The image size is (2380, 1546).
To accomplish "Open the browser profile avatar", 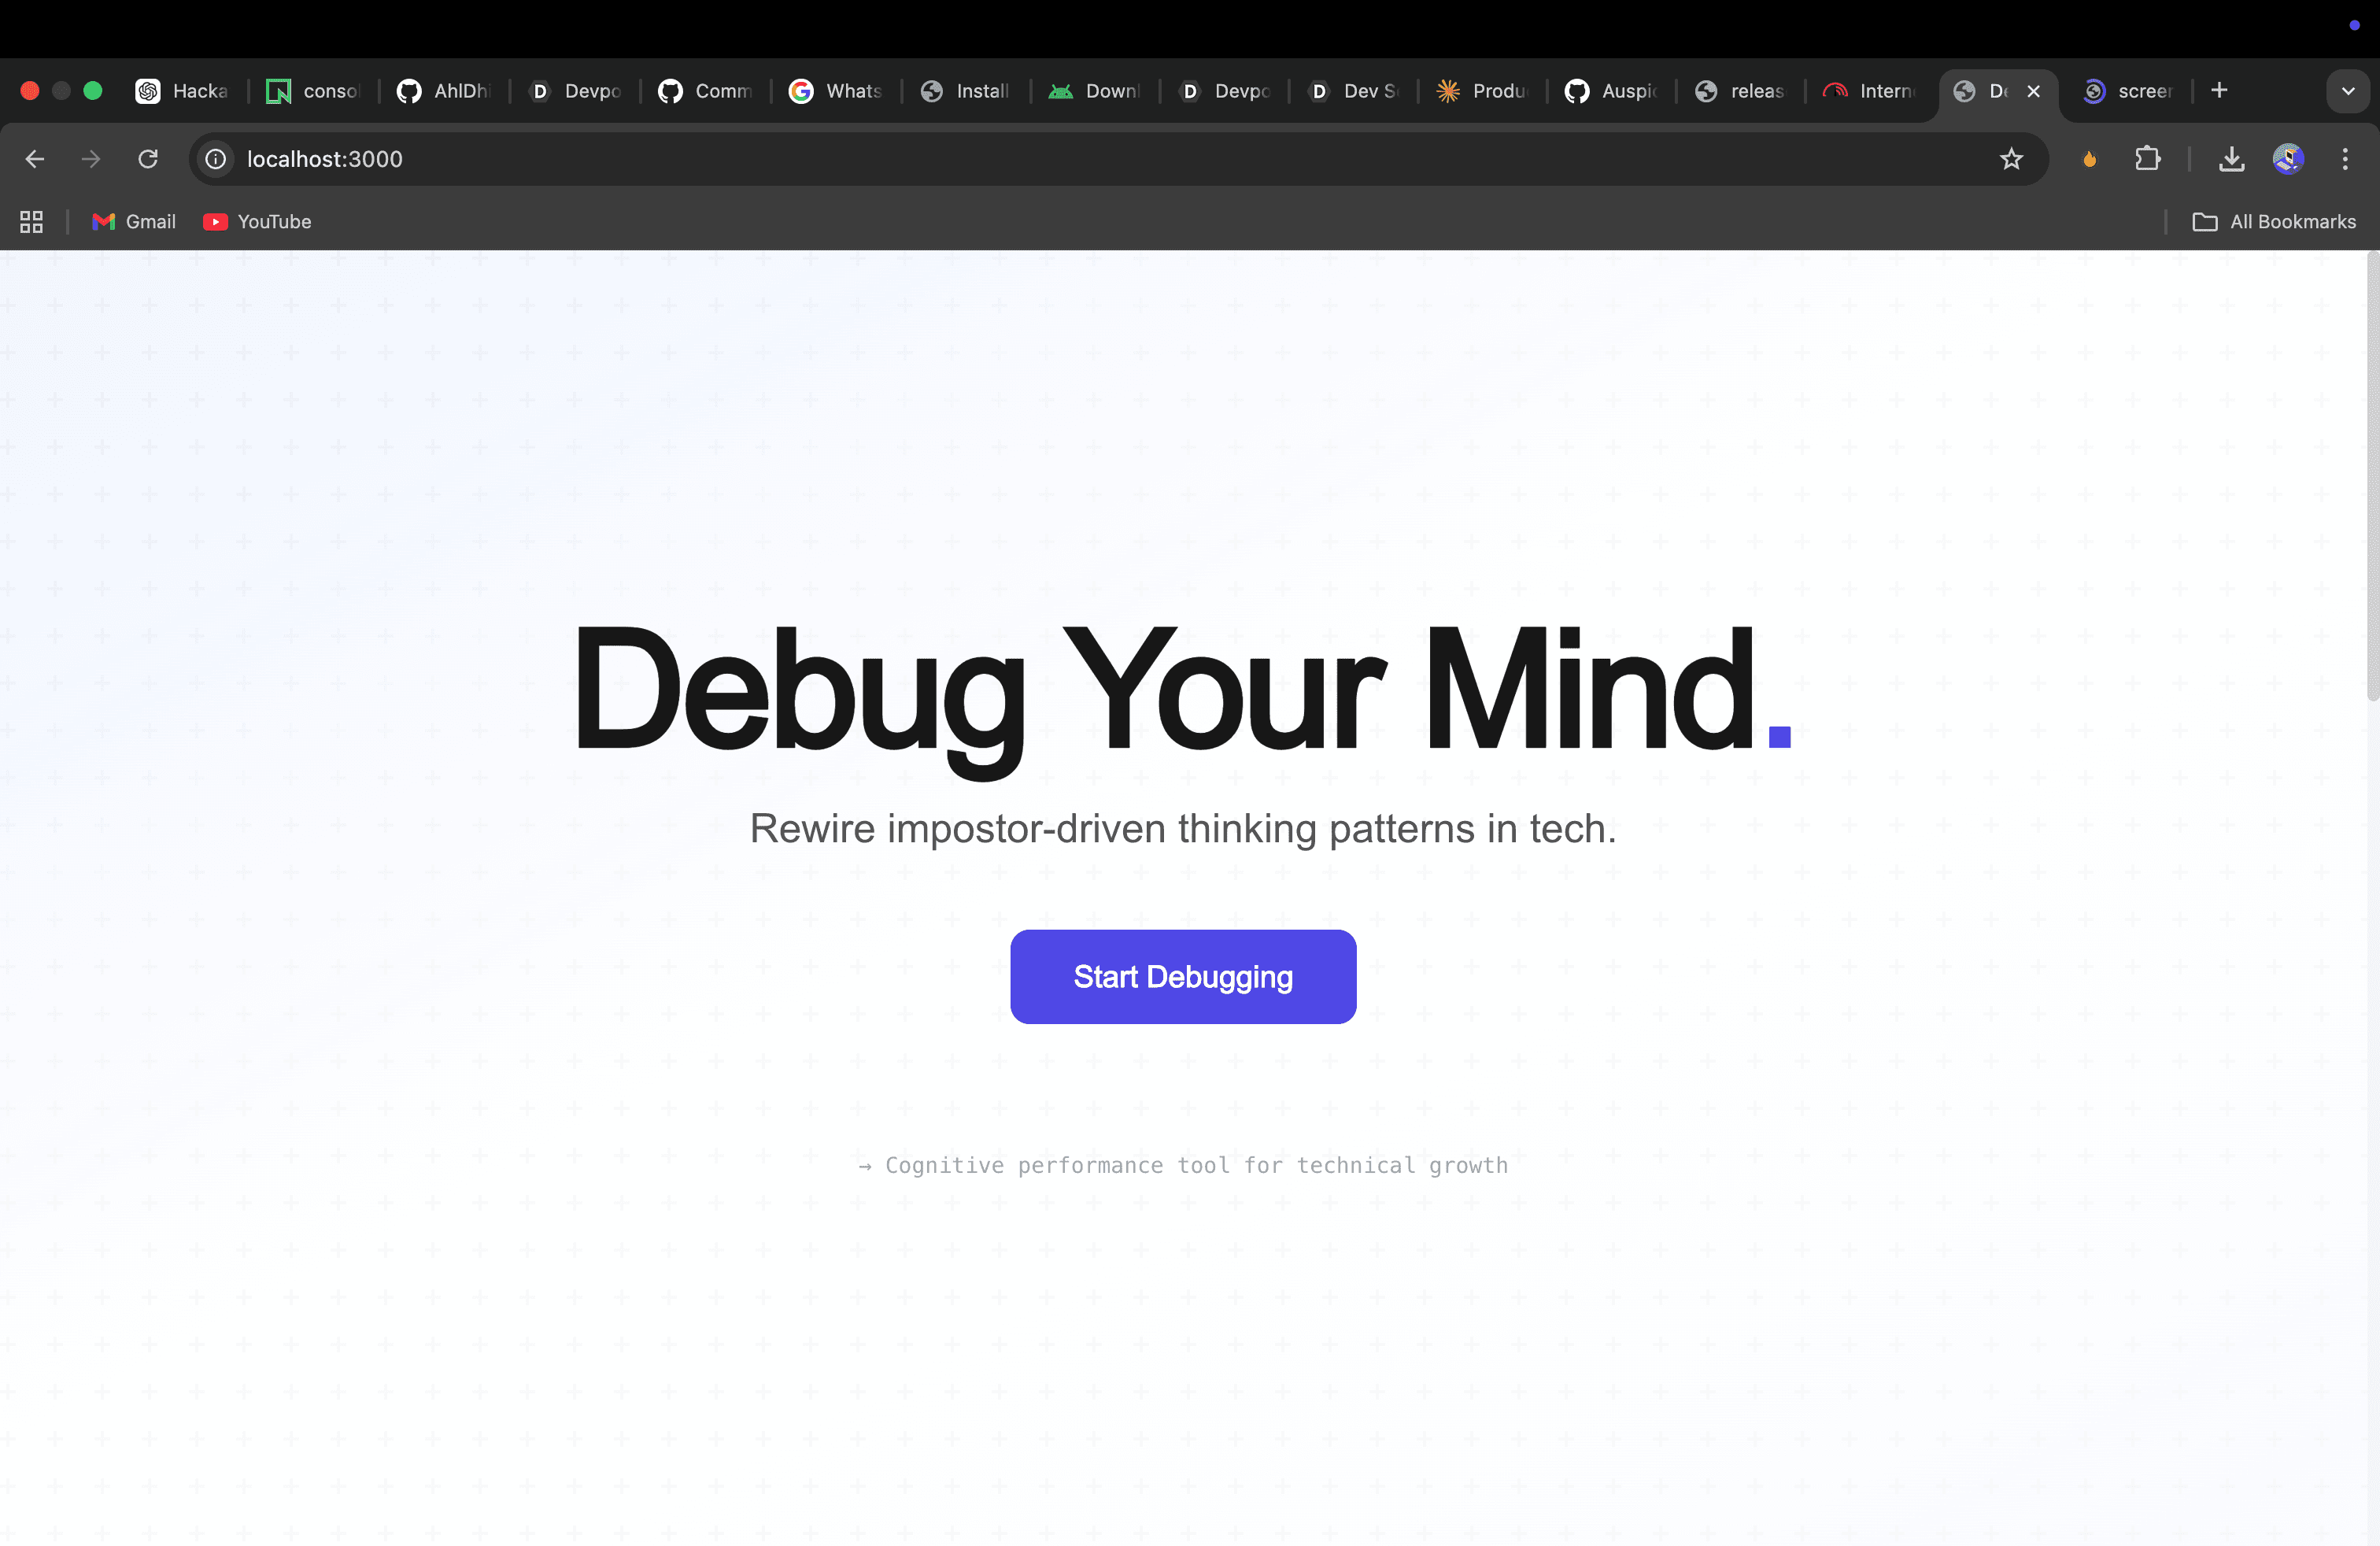I will (2289, 159).
